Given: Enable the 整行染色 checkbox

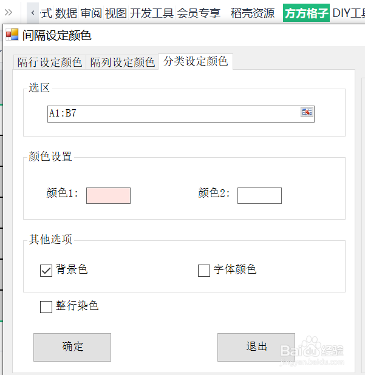Looking at the screenshot, I should click(46, 307).
